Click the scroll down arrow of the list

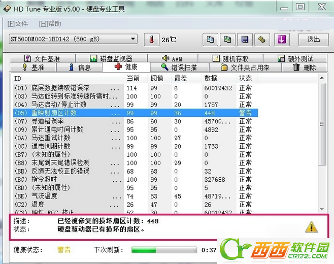(322, 209)
